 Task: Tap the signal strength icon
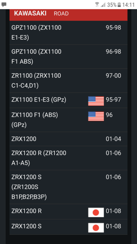point(103,5)
